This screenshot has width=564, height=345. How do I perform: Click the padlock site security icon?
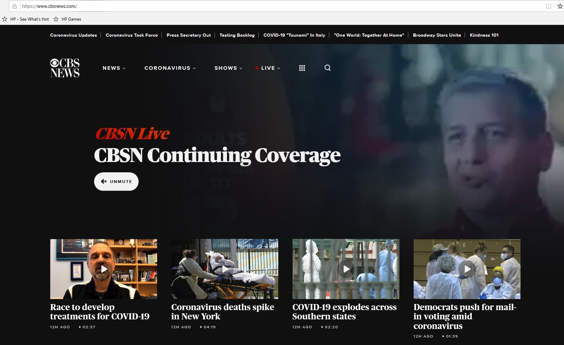pos(15,6)
